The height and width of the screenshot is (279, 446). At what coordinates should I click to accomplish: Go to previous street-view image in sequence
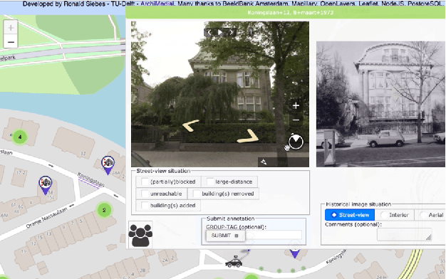point(209,33)
